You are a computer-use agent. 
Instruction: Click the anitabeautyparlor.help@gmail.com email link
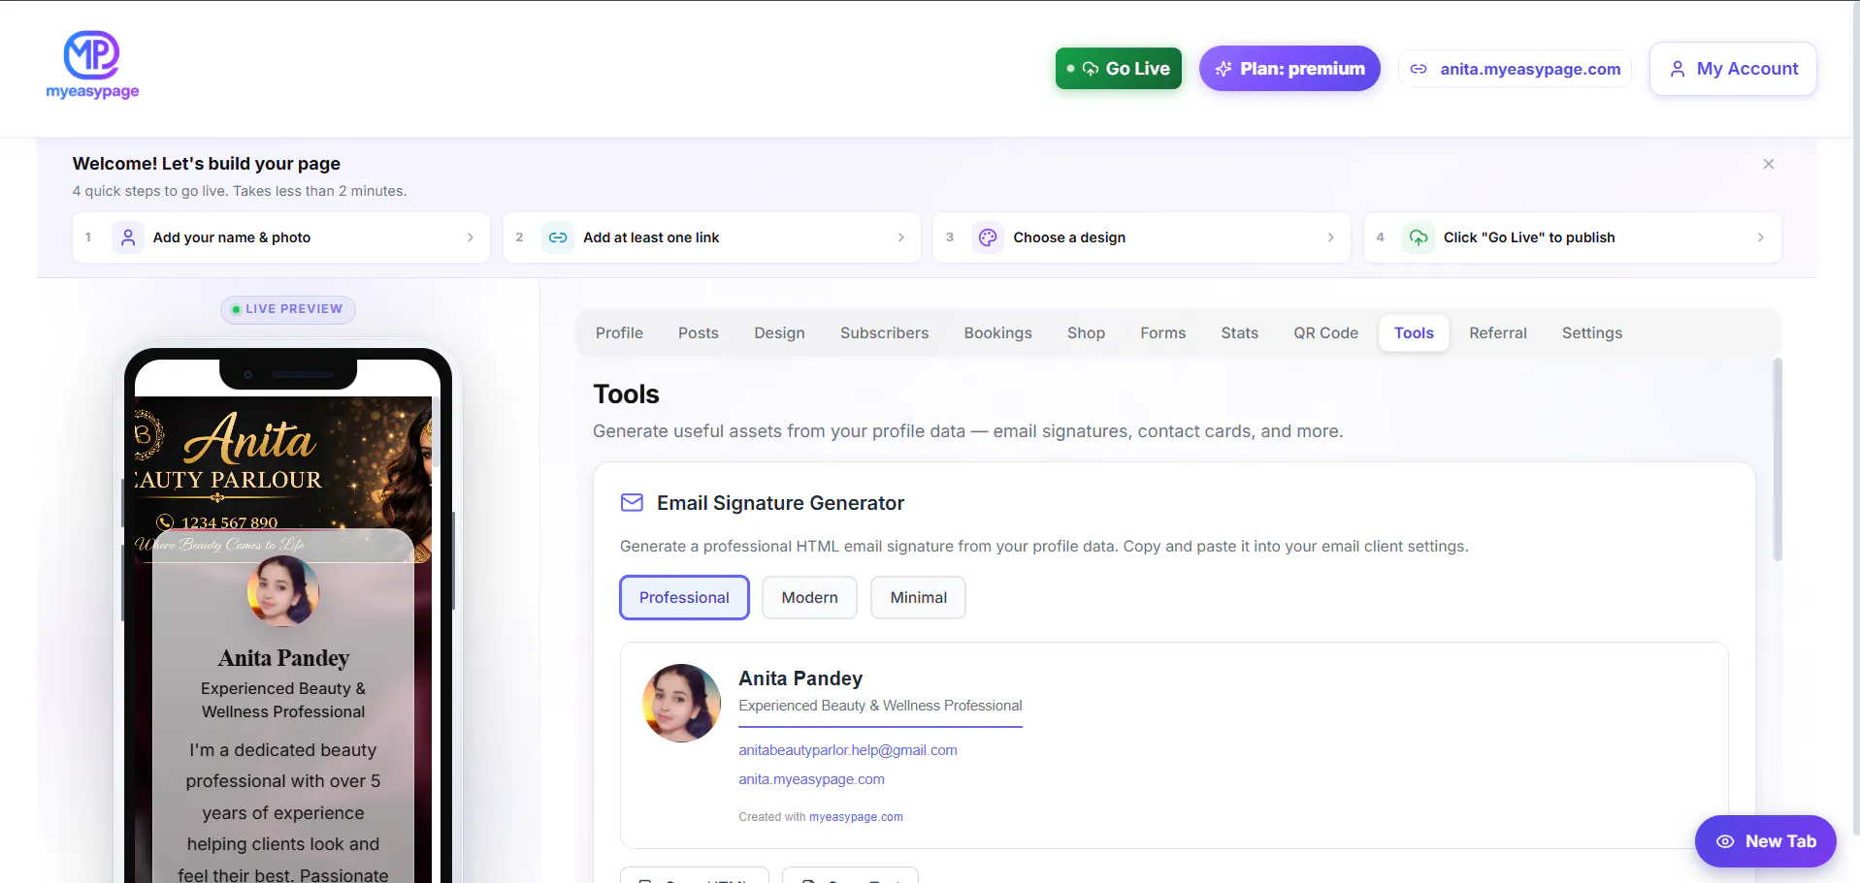[x=848, y=750]
